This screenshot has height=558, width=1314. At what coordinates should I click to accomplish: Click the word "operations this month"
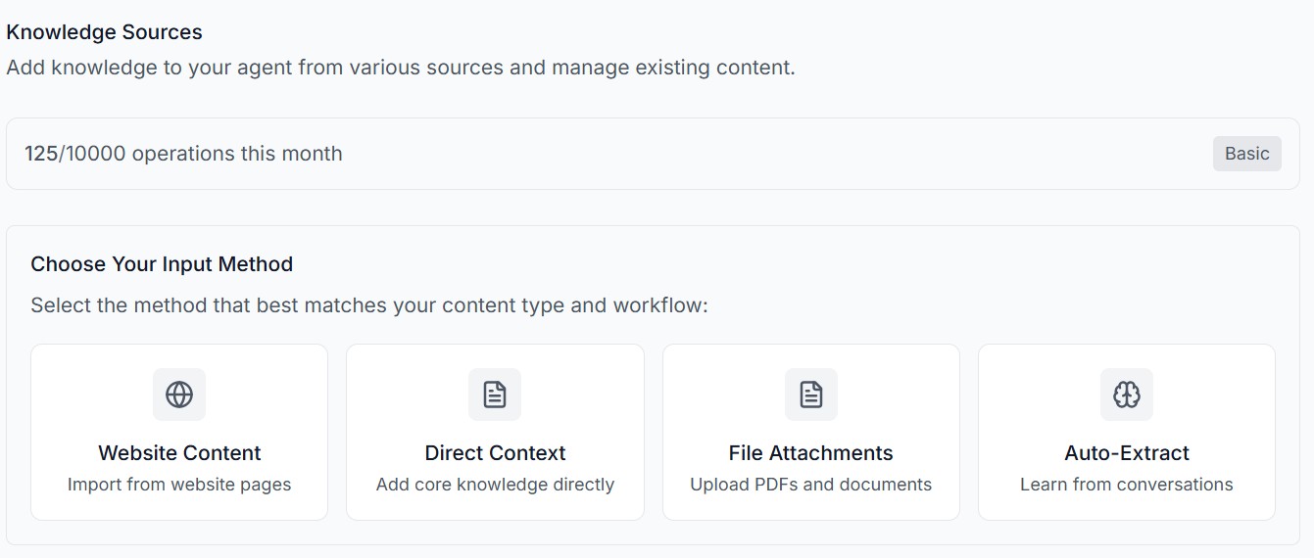point(237,154)
